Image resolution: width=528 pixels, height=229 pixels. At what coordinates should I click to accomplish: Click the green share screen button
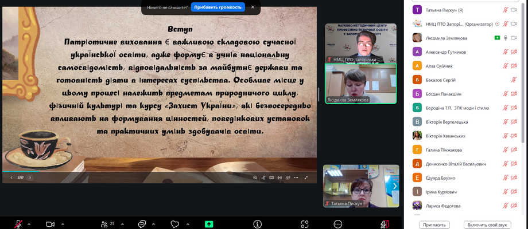[x=209, y=224]
